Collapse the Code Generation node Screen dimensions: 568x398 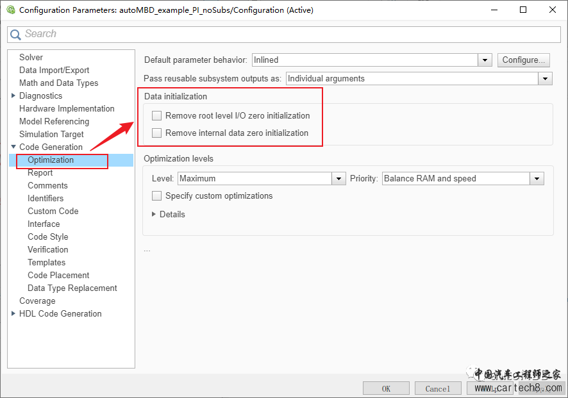pos(13,147)
